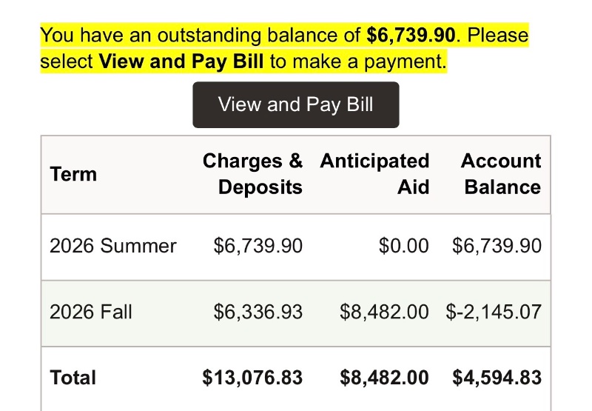
Task: Select the Account Balance column header
Action: point(501,174)
